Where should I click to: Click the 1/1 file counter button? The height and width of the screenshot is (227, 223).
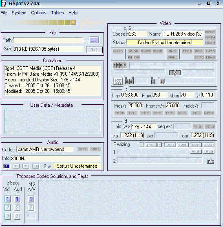coord(95,50)
